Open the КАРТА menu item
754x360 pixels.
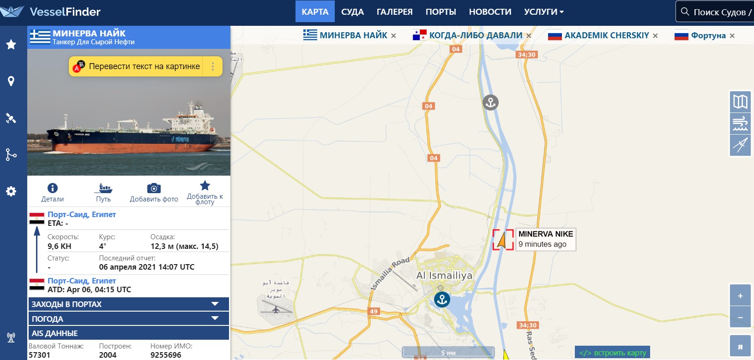point(315,12)
